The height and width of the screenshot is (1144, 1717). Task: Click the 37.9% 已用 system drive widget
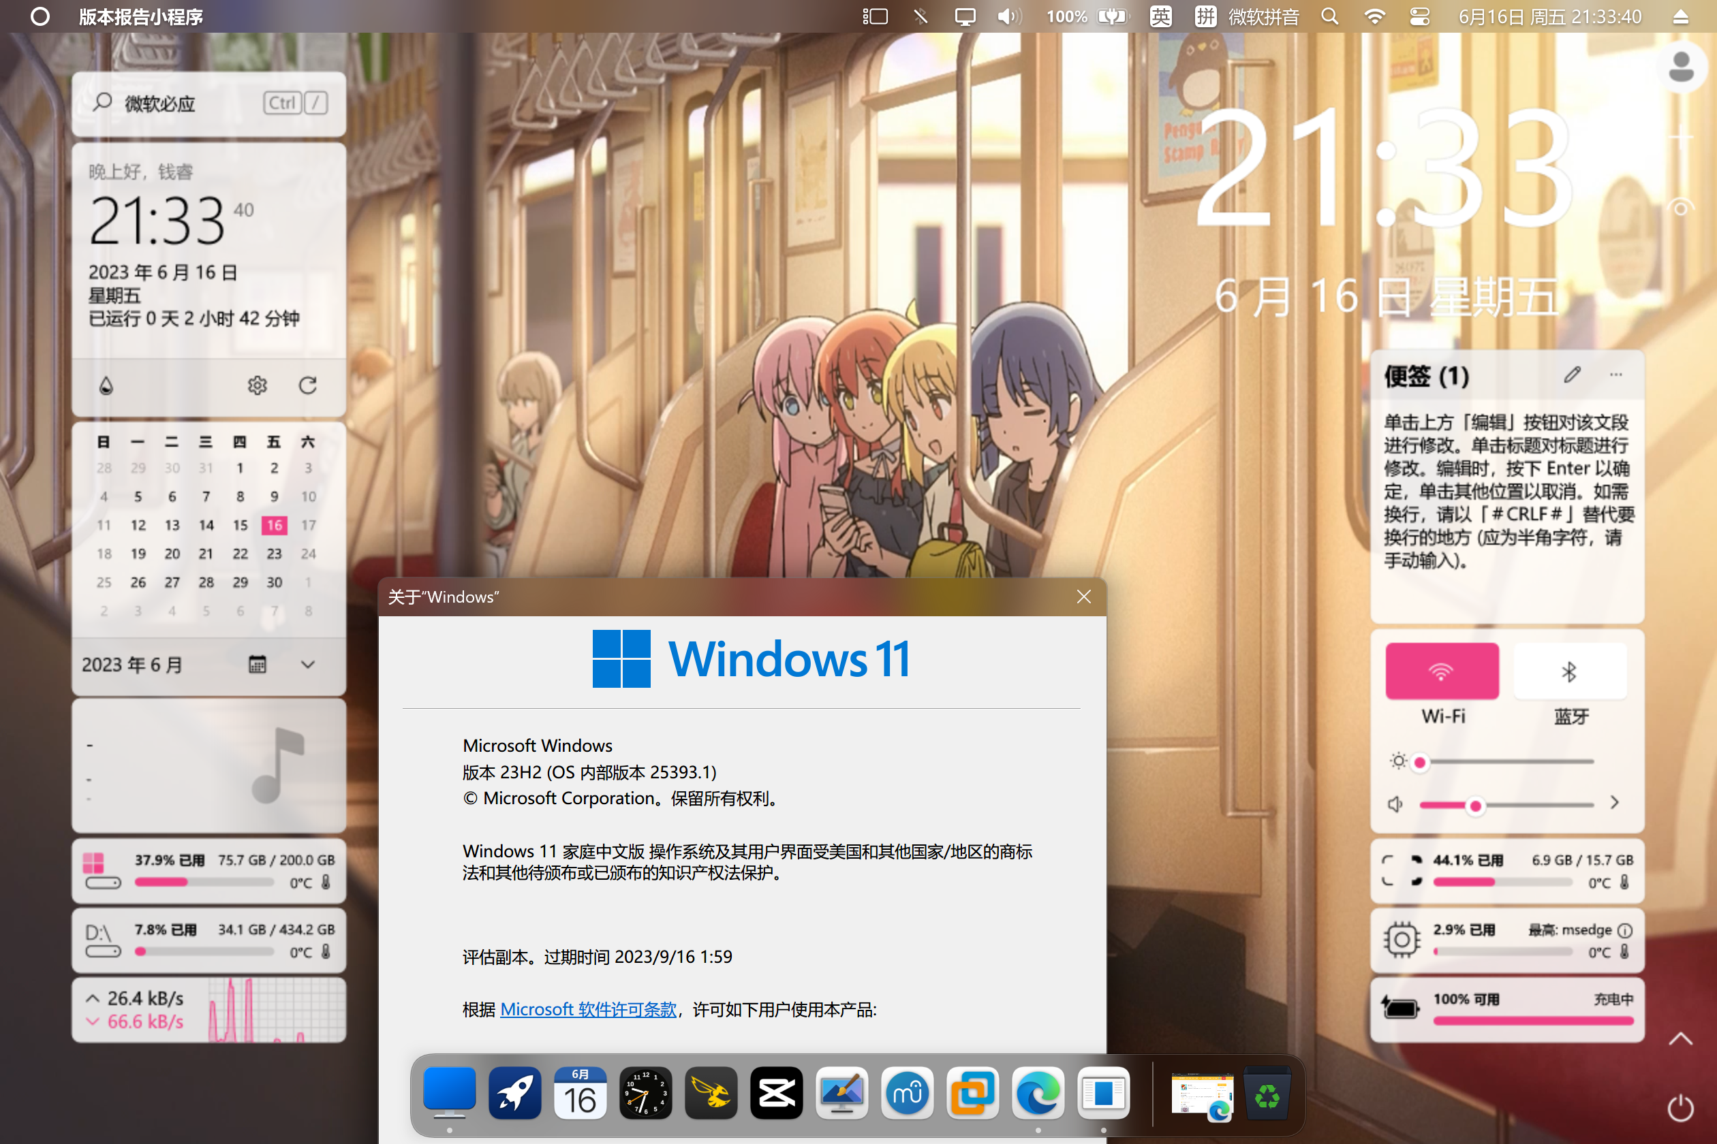click(208, 871)
